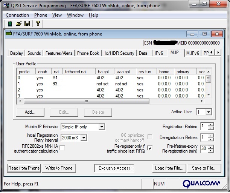Decrease Pre-lifetime-expiry Re-registration minutes

(x=211, y=150)
